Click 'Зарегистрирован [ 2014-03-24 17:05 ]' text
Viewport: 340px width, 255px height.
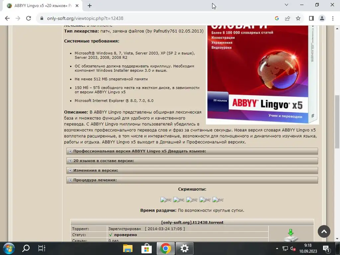tap(146, 229)
